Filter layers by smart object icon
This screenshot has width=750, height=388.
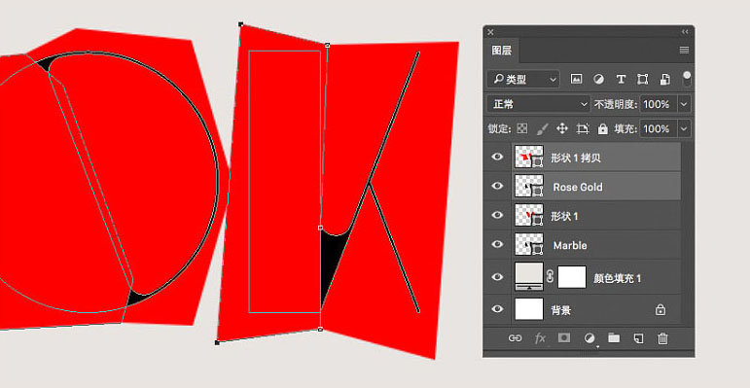(664, 80)
